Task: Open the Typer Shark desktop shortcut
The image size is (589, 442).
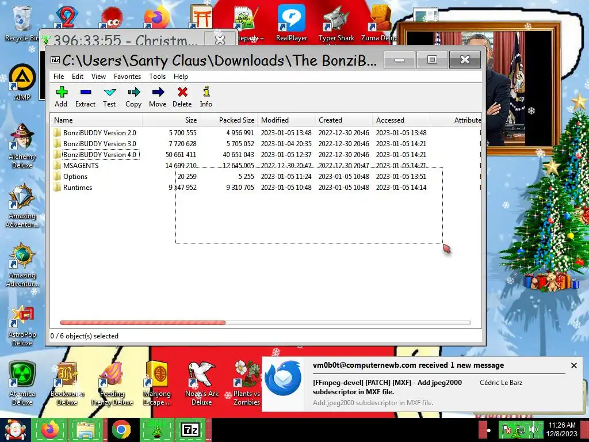Action: 336,23
